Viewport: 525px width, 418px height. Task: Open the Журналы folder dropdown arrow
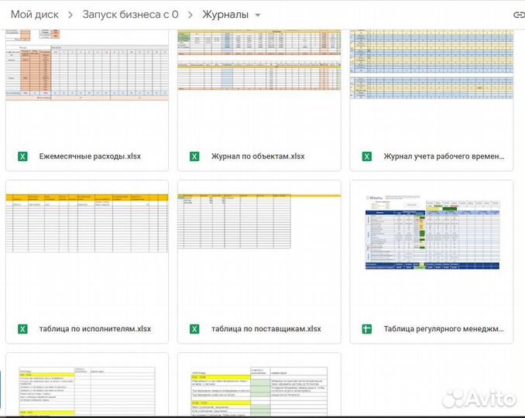(258, 15)
